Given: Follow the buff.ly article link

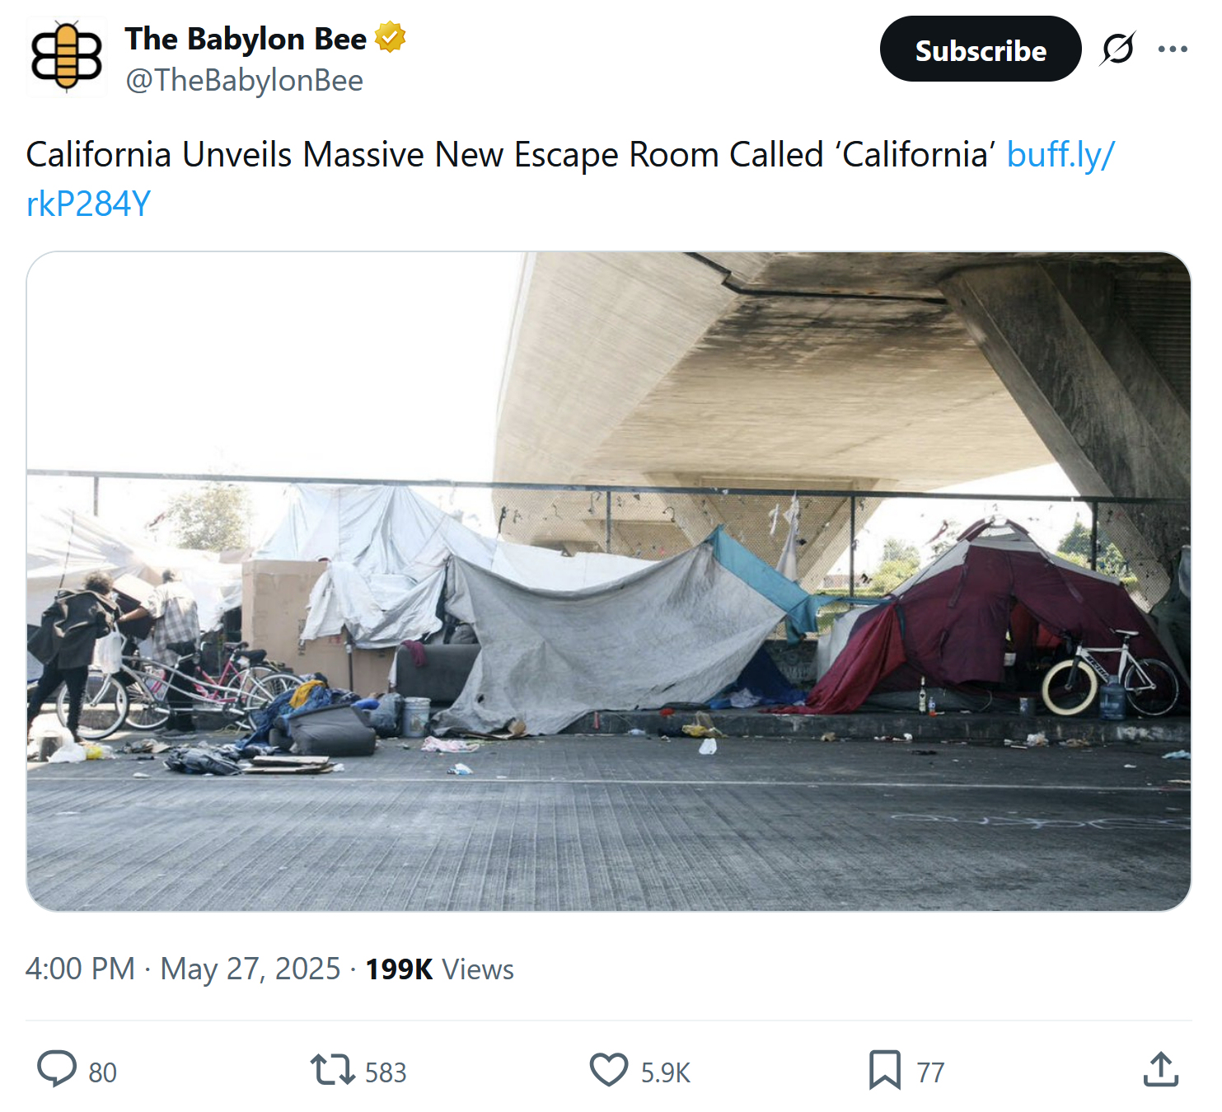Looking at the screenshot, I should [x=1060, y=155].
